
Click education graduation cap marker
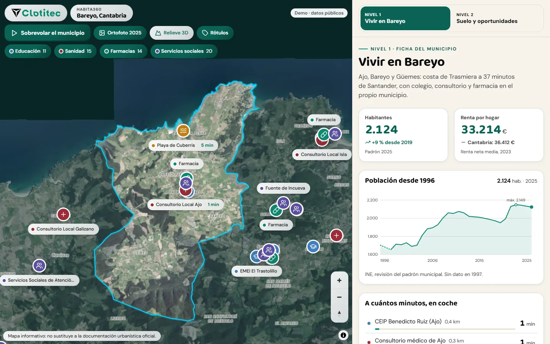(x=313, y=247)
